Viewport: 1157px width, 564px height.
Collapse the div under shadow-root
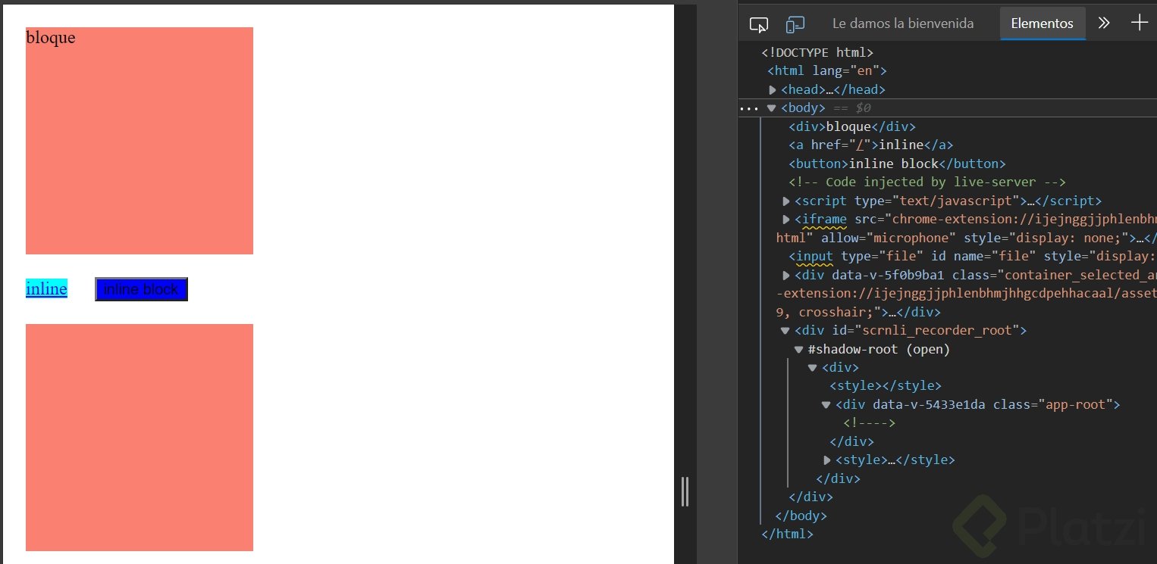(x=813, y=368)
